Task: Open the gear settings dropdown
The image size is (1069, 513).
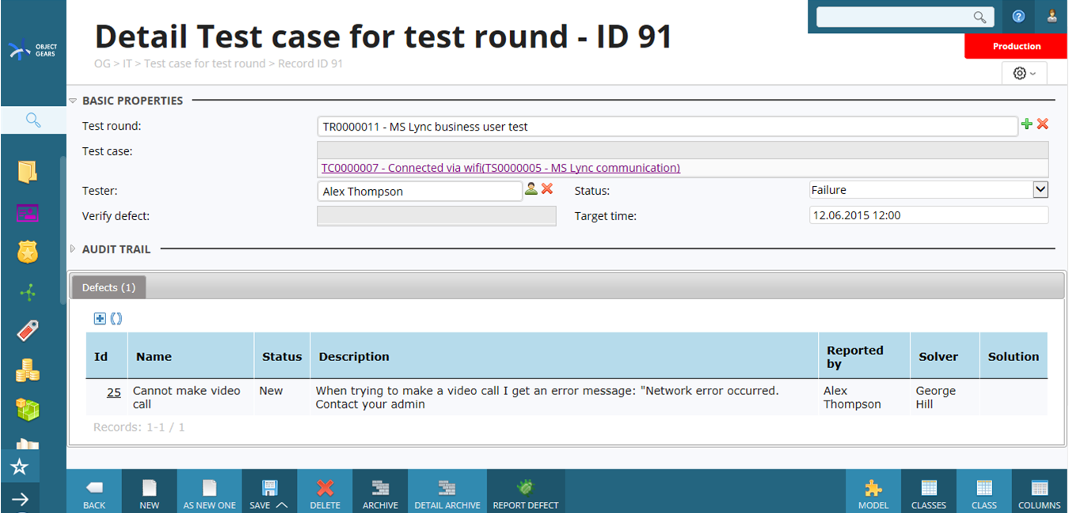Action: [1024, 73]
